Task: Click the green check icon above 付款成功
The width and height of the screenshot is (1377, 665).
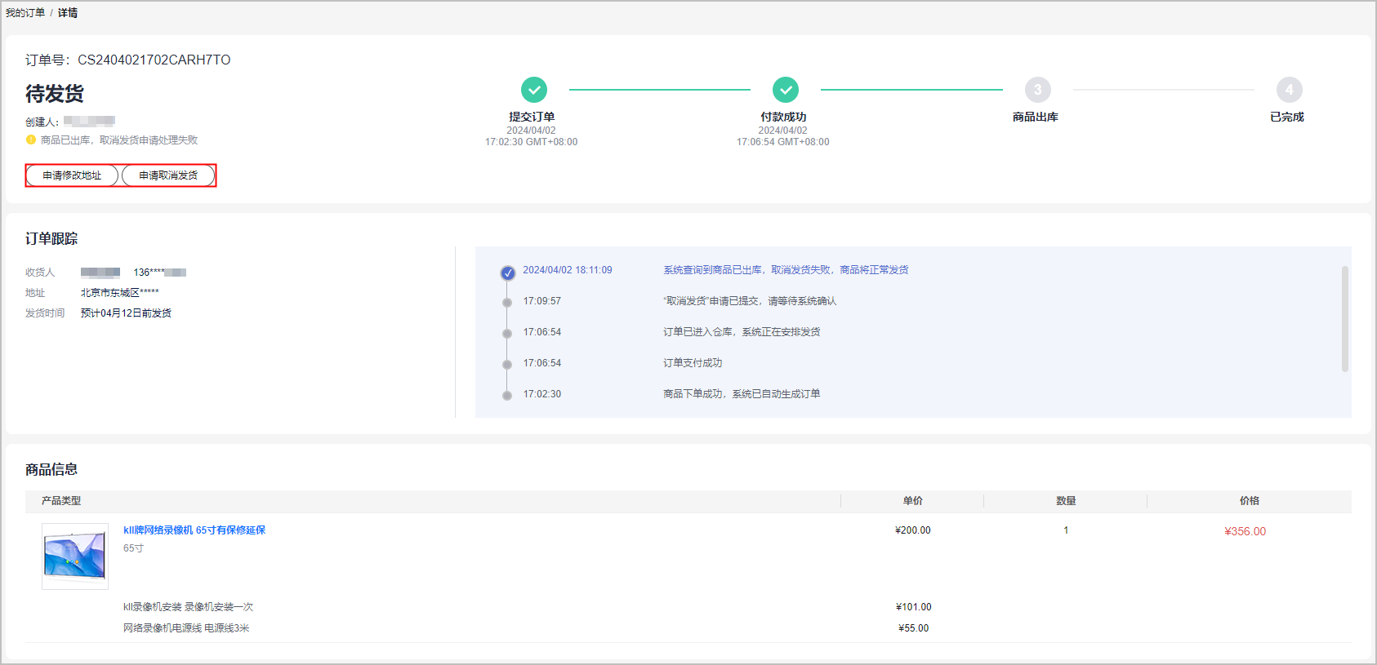Action: click(x=786, y=90)
